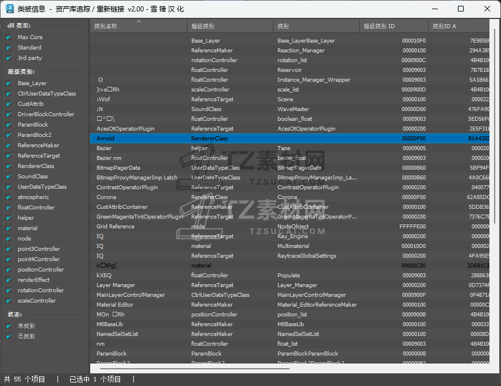Sort by 类别ID A column header

coord(459,26)
